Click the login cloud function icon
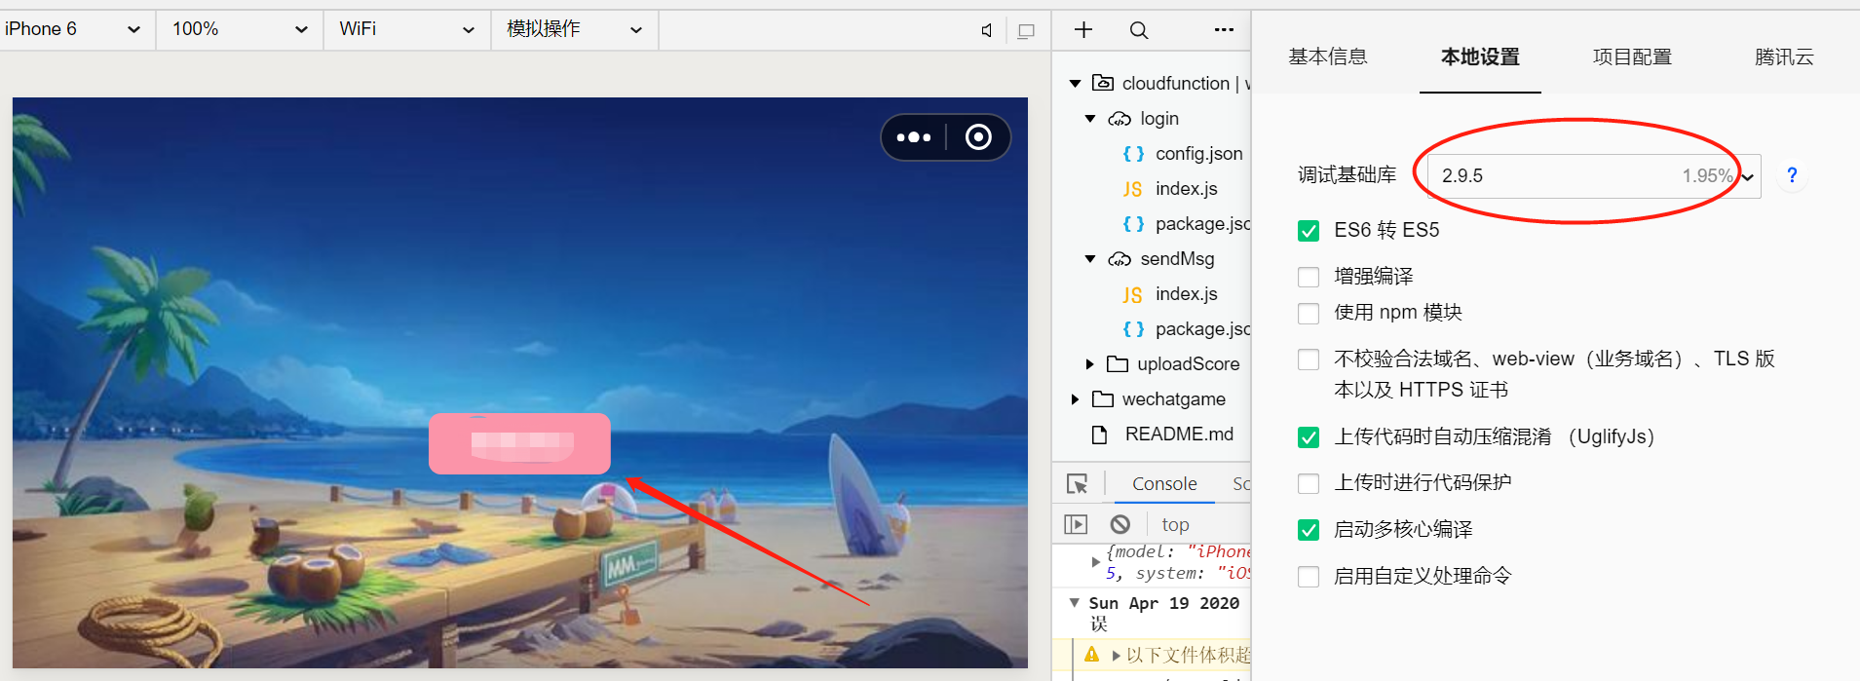 click(x=1120, y=119)
